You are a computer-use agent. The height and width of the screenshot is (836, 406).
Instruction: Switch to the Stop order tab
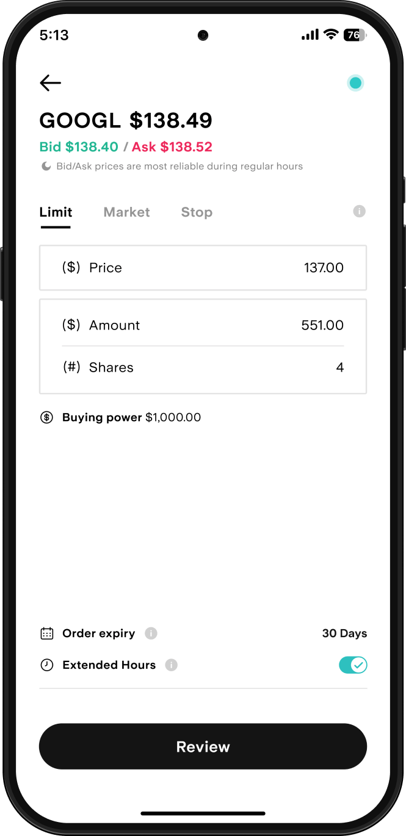click(197, 212)
